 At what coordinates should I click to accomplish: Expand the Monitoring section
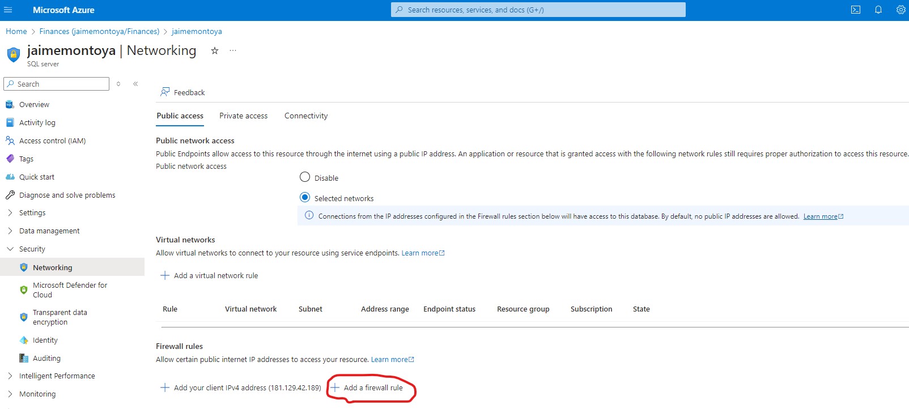(x=10, y=394)
